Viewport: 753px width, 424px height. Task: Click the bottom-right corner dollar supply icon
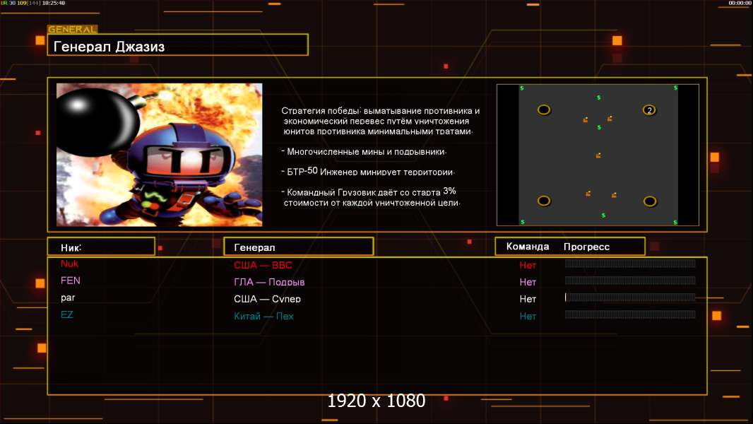[x=675, y=222]
